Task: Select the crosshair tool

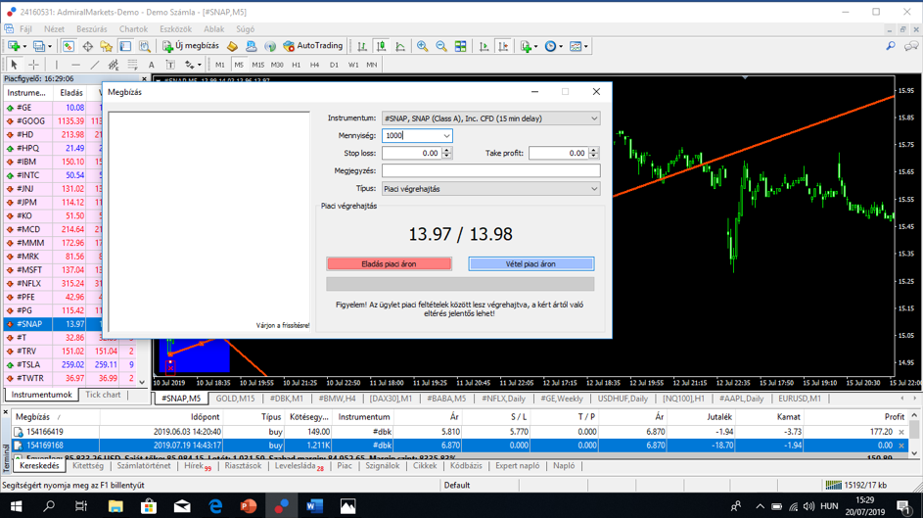Action: [33, 65]
